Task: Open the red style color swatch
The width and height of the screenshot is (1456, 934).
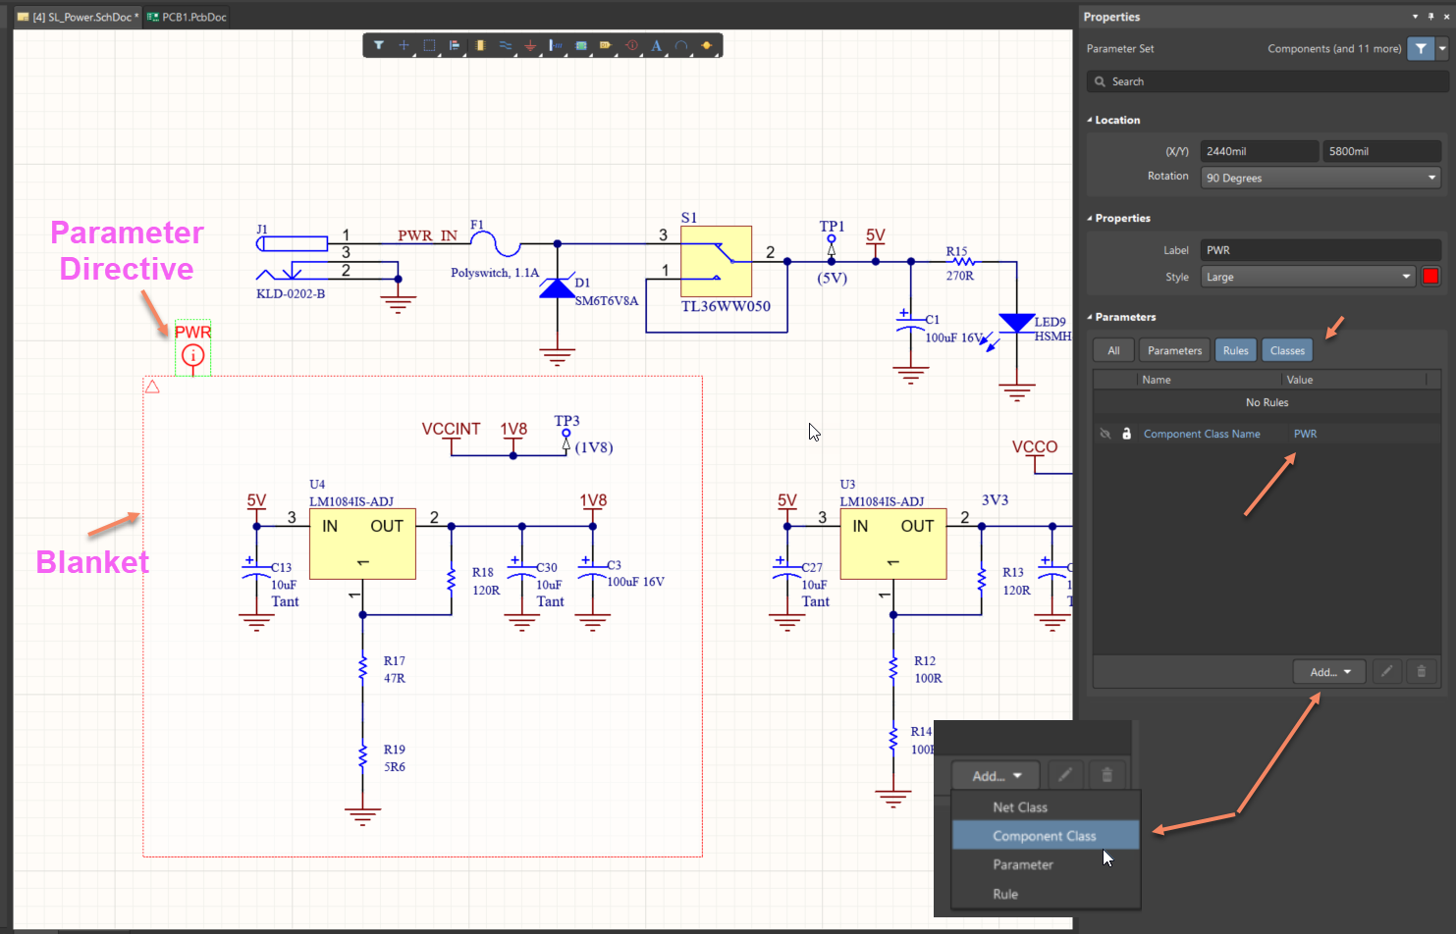Action: tap(1430, 277)
